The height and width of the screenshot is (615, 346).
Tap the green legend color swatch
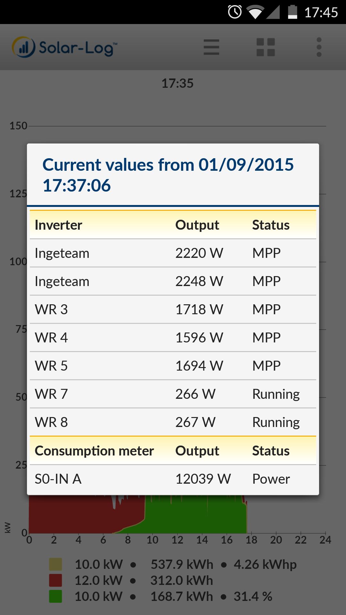[55, 596]
